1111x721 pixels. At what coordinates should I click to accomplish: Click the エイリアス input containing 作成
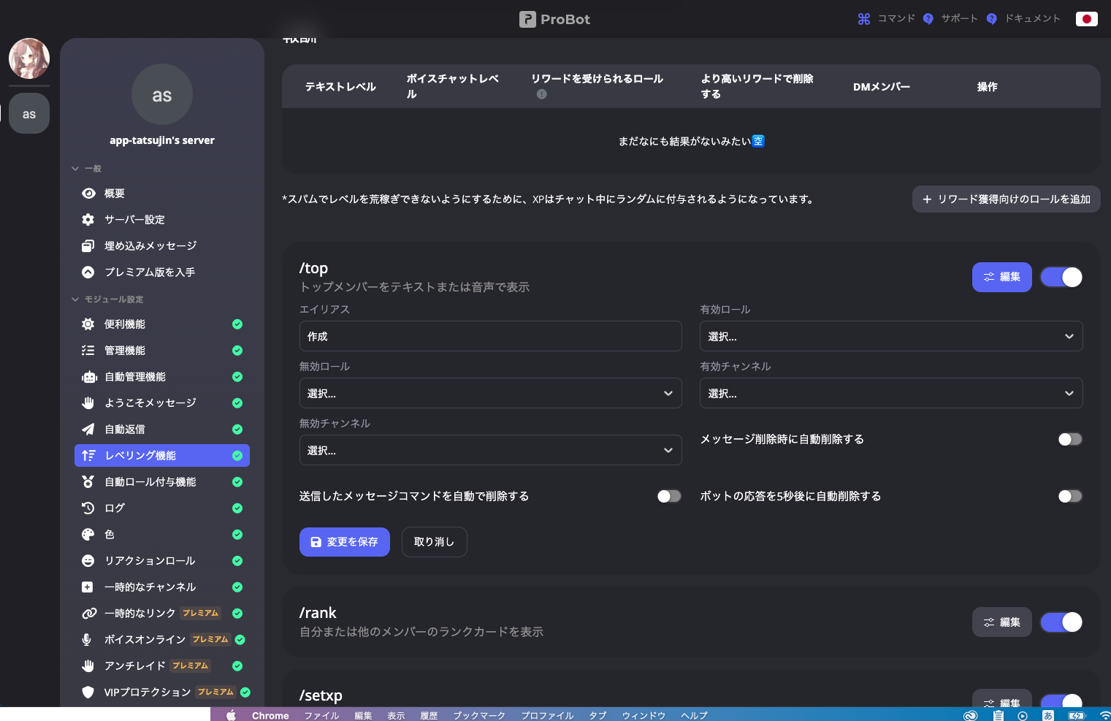(490, 336)
